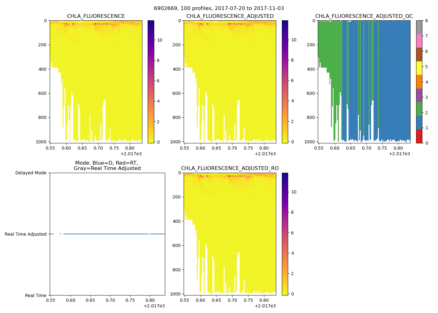Image resolution: width=438 pixels, height=313 pixels.
Task: Choose the pink QC colorbar segment
Action: pyautogui.click(x=419, y=41)
